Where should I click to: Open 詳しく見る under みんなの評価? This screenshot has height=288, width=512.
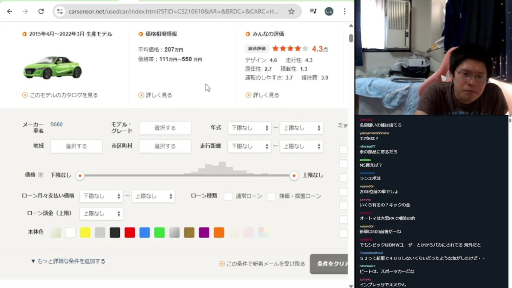point(262,95)
